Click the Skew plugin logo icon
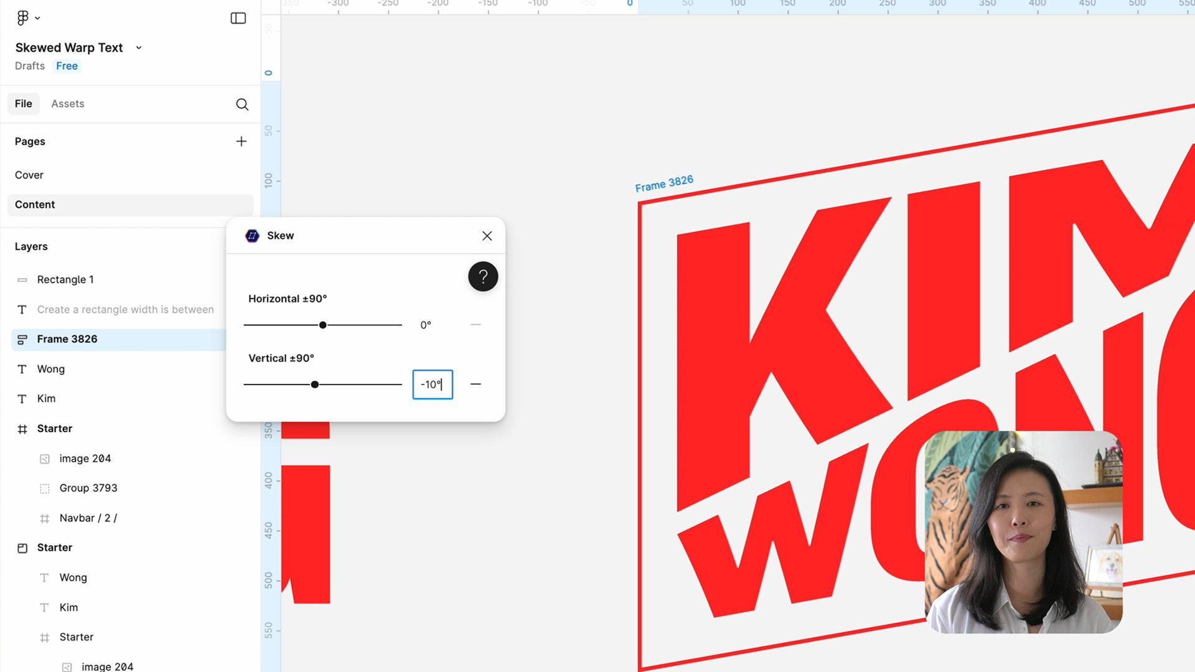The height and width of the screenshot is (672, 1195). coord(252,236)
